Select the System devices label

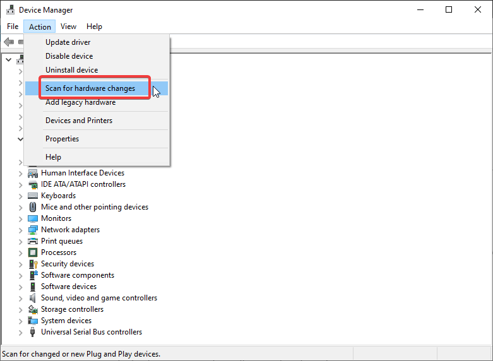(66, 321)
